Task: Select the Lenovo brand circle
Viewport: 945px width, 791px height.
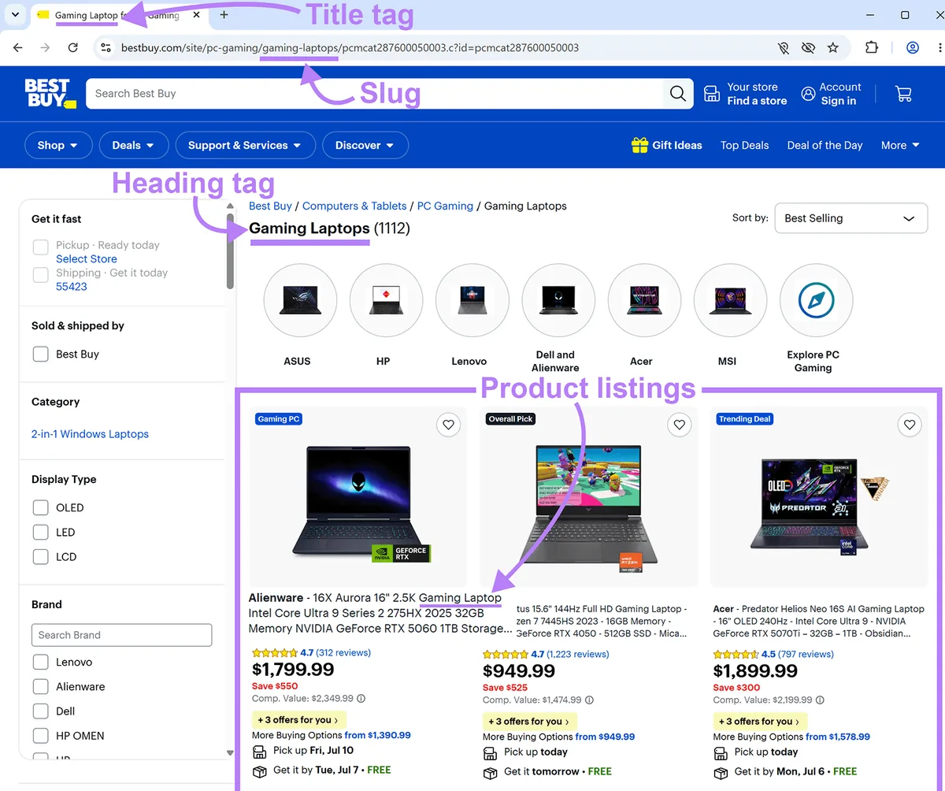Action: click(472, 300)
